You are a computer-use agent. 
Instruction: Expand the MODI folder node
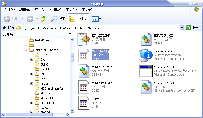(x=31, y=83)
